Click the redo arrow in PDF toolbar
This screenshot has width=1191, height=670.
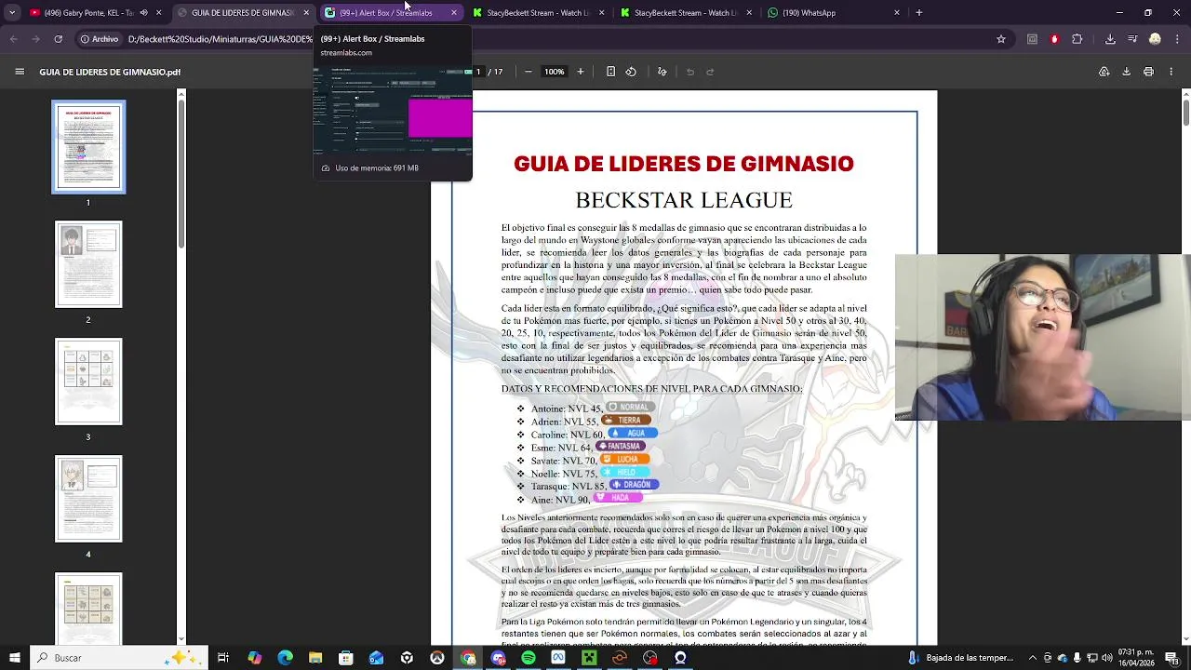[710, 72]
